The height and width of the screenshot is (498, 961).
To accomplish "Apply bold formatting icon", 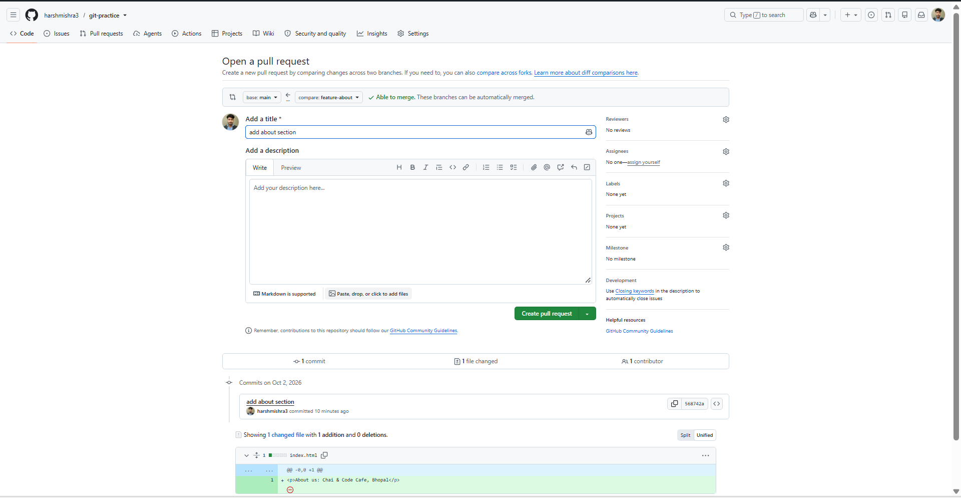I will [412, 167].
